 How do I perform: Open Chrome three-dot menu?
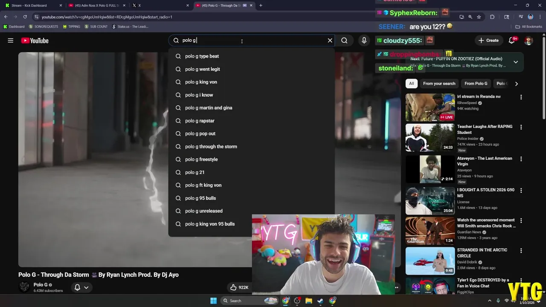tap(540, 17)
